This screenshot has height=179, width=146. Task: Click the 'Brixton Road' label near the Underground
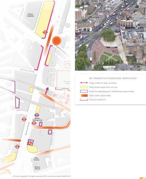coord(28,128)
